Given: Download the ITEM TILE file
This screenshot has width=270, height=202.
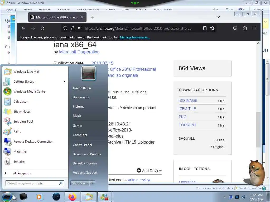Looking at the screenshot, I should (x=187, y=109).
